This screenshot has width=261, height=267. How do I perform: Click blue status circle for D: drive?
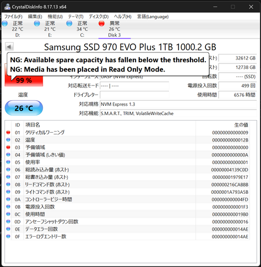[x=5, y=24]
